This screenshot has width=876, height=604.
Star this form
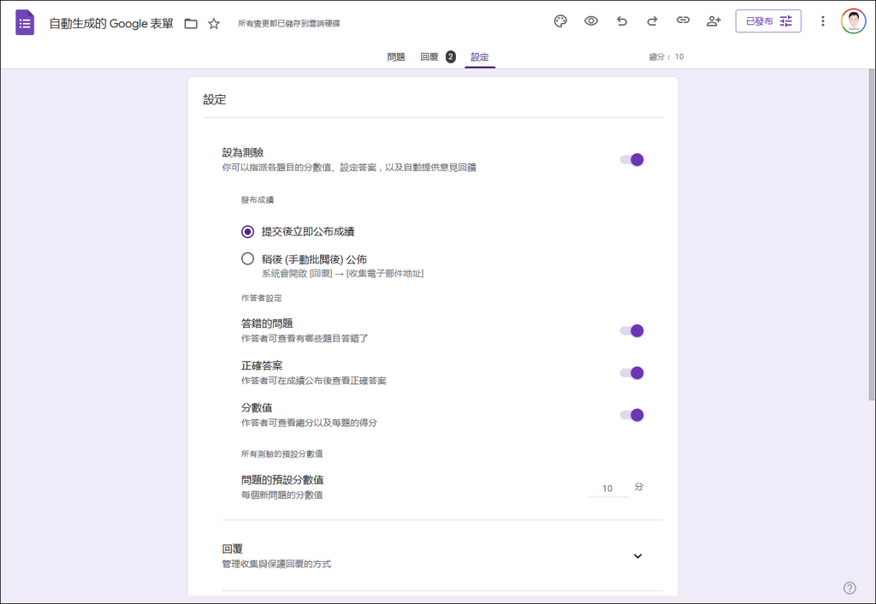(x=214, y=23)
